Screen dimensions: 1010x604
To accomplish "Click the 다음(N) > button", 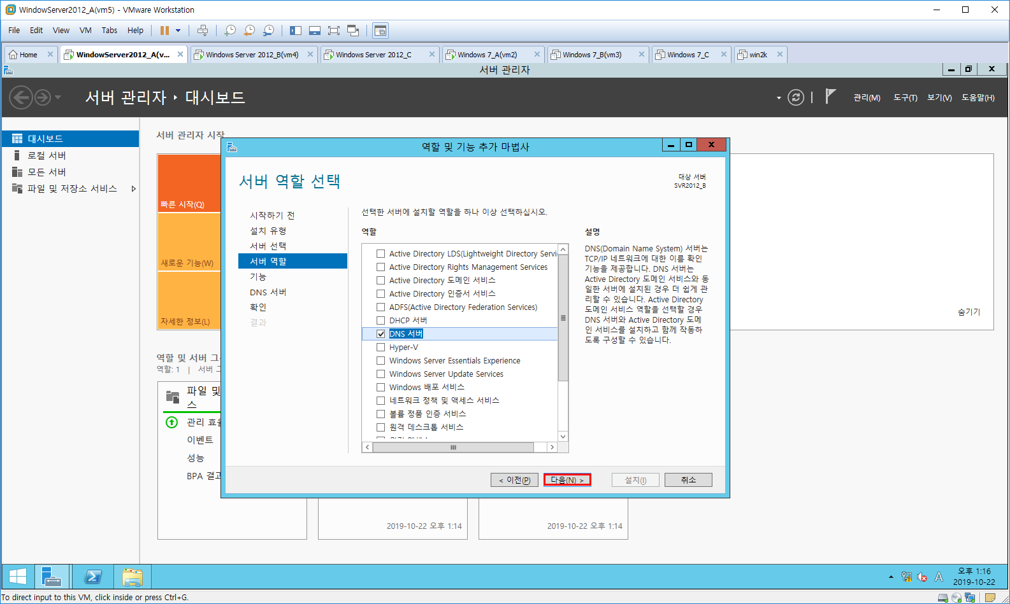I will (567, 480).
